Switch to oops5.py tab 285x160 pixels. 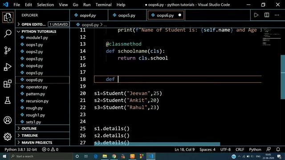pyautogui.click(x=127, y=16)
